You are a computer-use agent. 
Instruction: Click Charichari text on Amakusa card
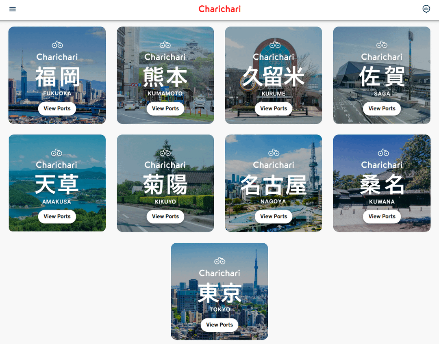point(57,165)
